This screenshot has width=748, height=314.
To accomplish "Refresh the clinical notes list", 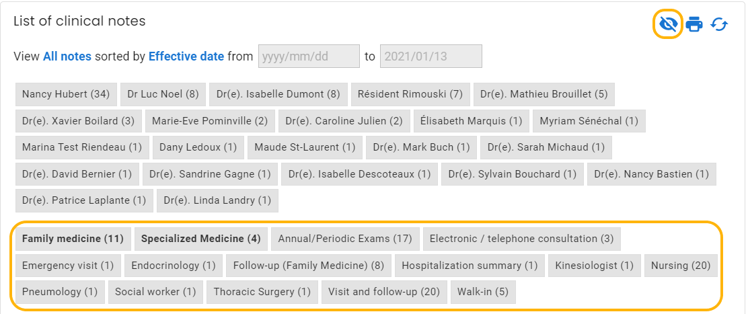I will (x=719, y=24).
